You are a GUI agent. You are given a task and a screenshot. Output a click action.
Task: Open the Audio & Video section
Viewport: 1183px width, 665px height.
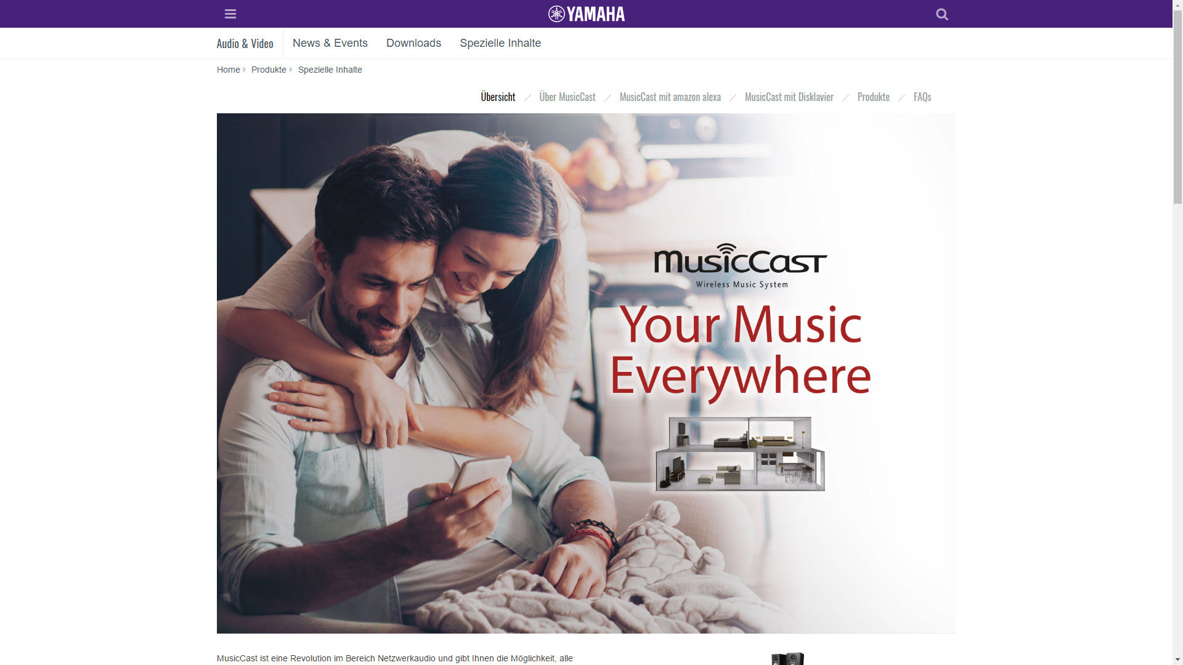tap(245, 43)
